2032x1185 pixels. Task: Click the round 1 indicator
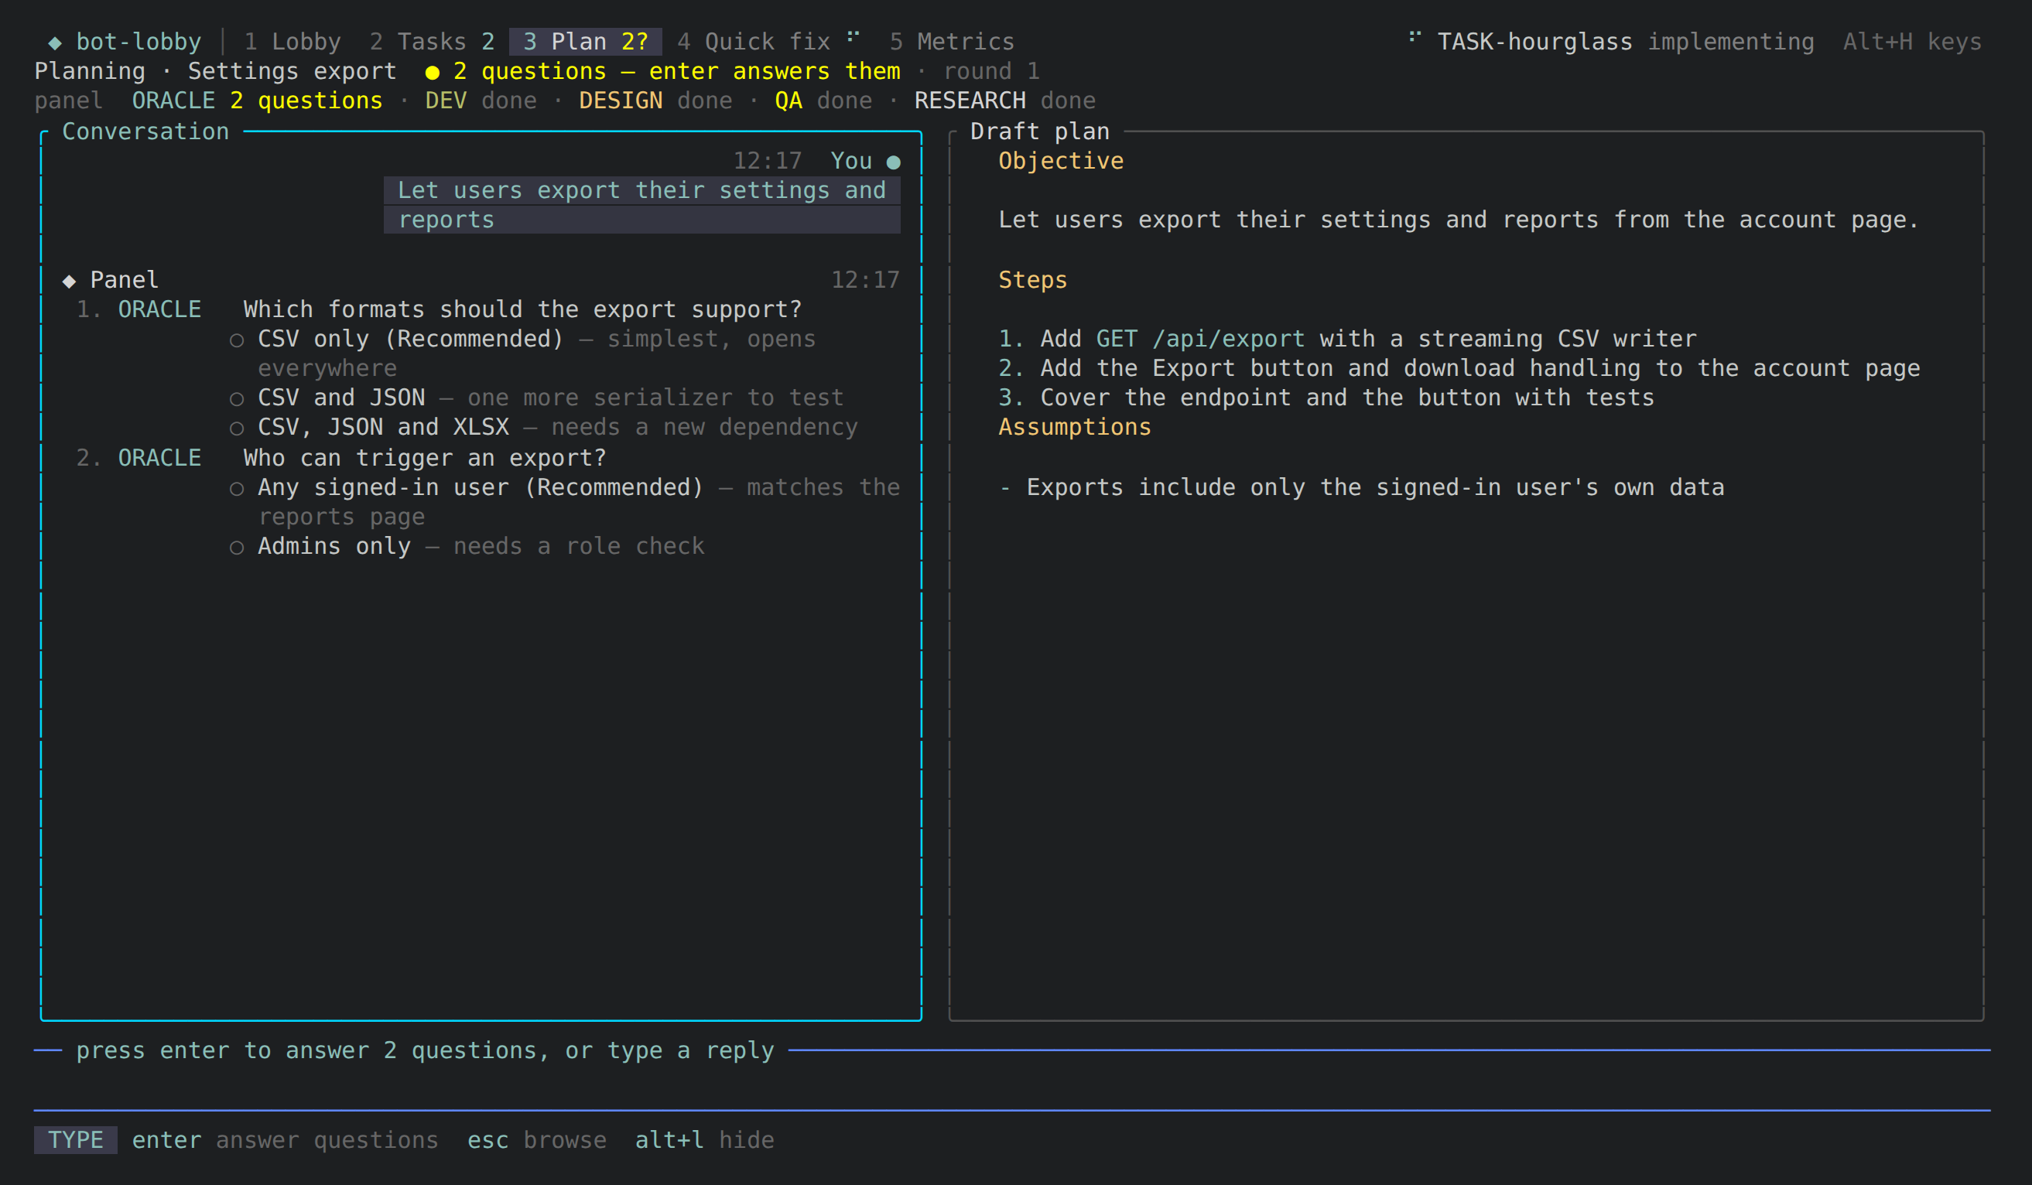tap(991, 71)
